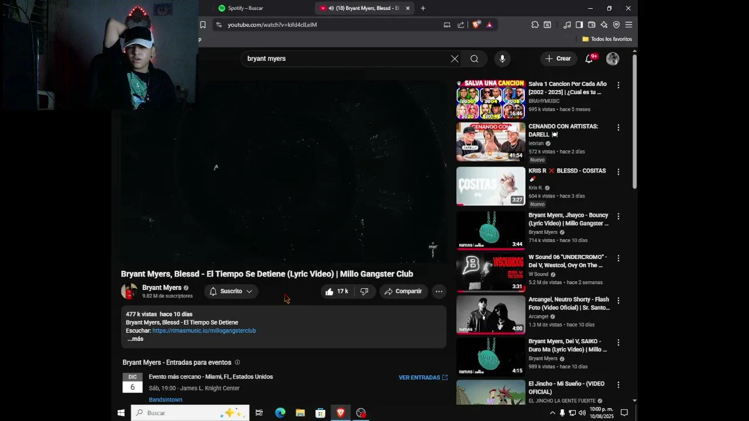Click the cast/install screen icon in address bar
This screenshot has width=749, height=421.
pyautogui.click(x=447, y=25)
